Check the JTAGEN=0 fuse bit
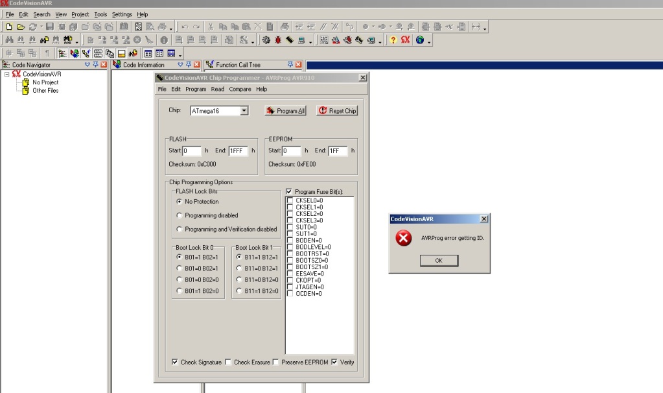 point(290,287)
